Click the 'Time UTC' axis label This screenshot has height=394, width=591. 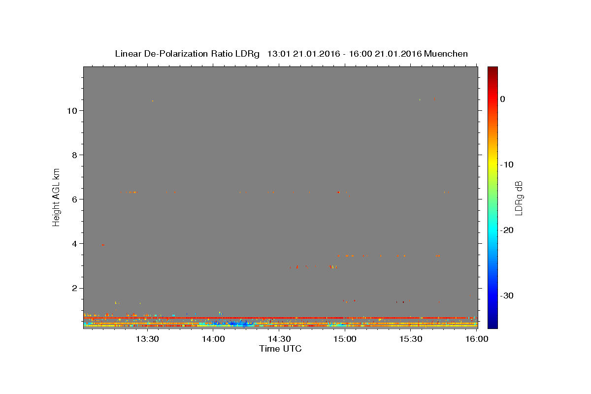(x=280, y=349)
